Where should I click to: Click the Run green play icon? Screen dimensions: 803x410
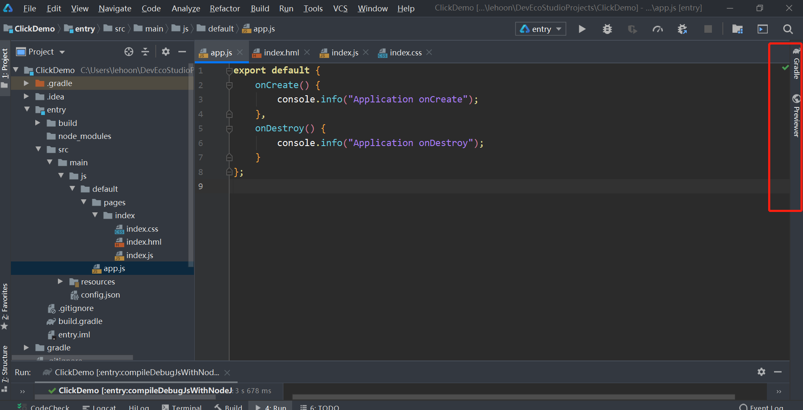pos(582,29)
